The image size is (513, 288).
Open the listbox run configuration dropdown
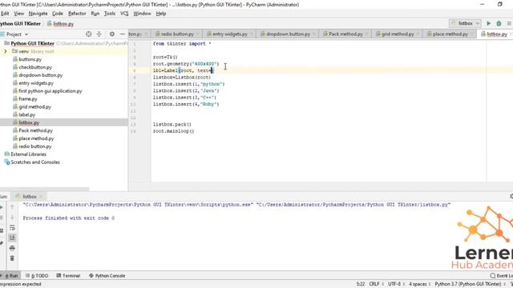click(x=465, y=23)
